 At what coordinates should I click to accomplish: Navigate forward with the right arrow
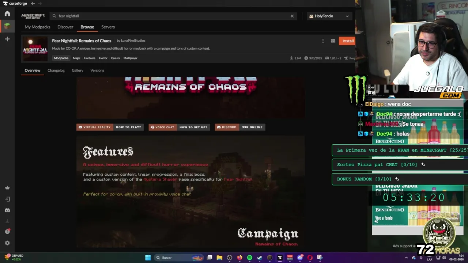39,3
